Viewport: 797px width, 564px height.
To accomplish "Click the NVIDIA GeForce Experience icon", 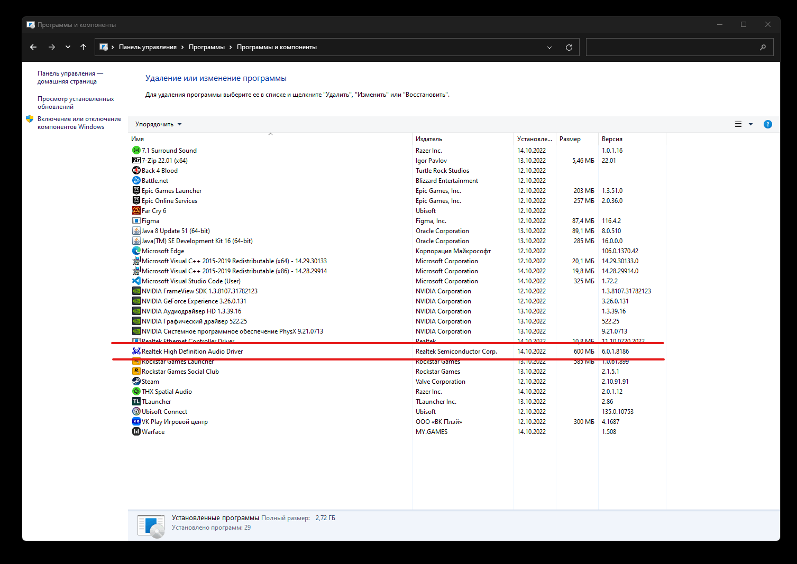I will 136,301.
